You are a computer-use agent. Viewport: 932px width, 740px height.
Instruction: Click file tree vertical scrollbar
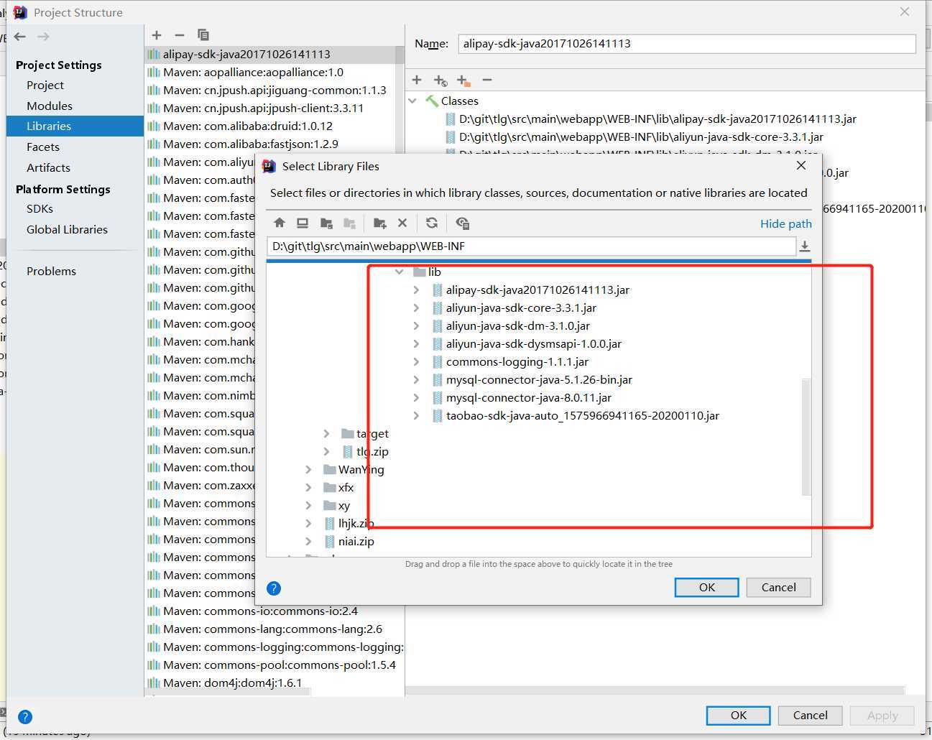[x=806, y=437]
